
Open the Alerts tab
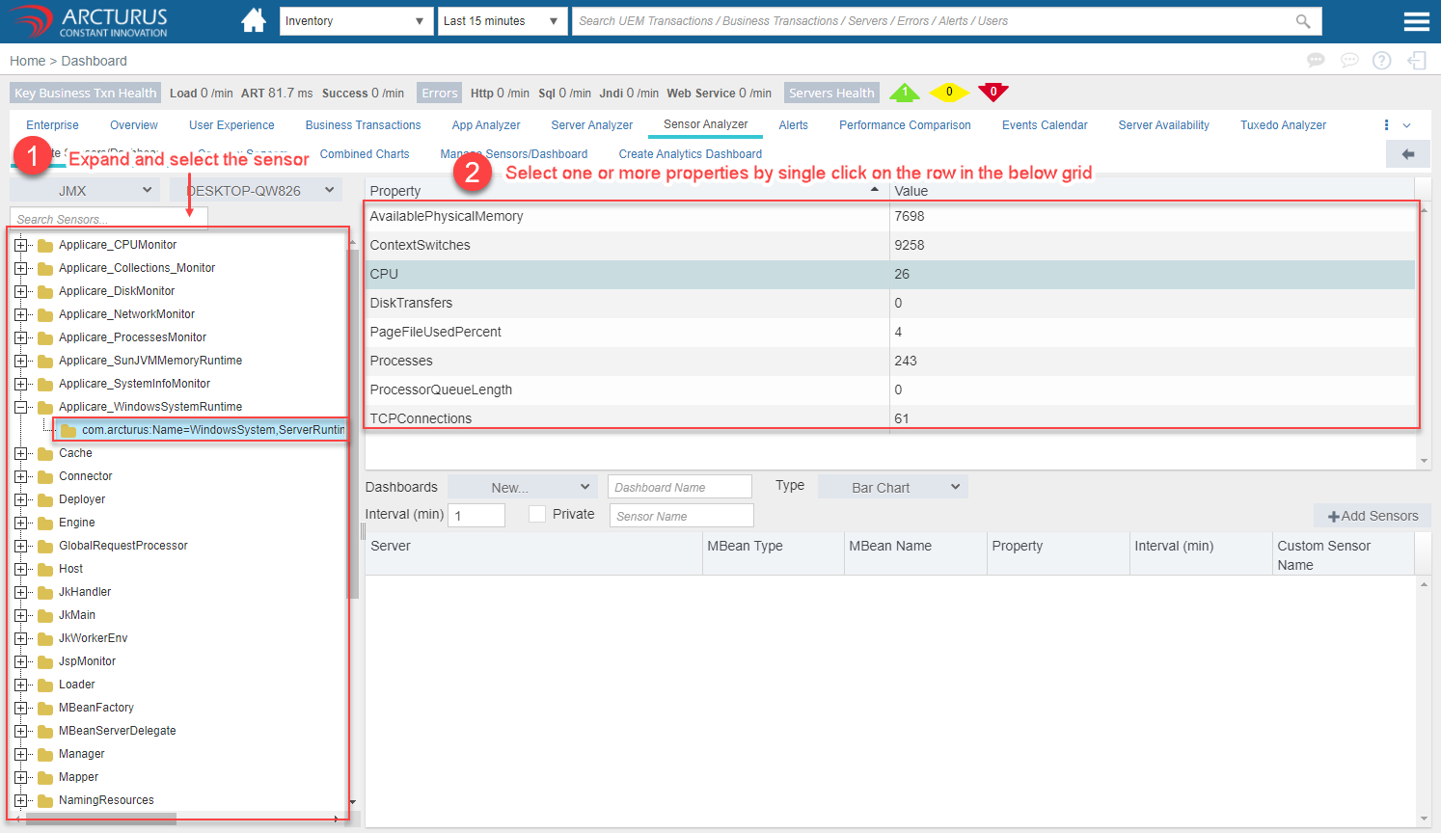(x=793, y=125)
